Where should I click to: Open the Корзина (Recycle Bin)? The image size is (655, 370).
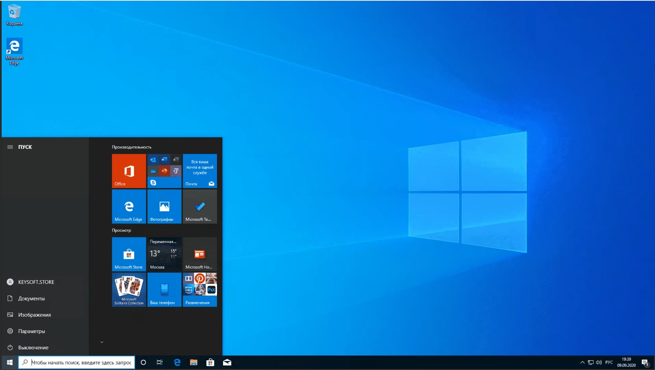point(14,12)
